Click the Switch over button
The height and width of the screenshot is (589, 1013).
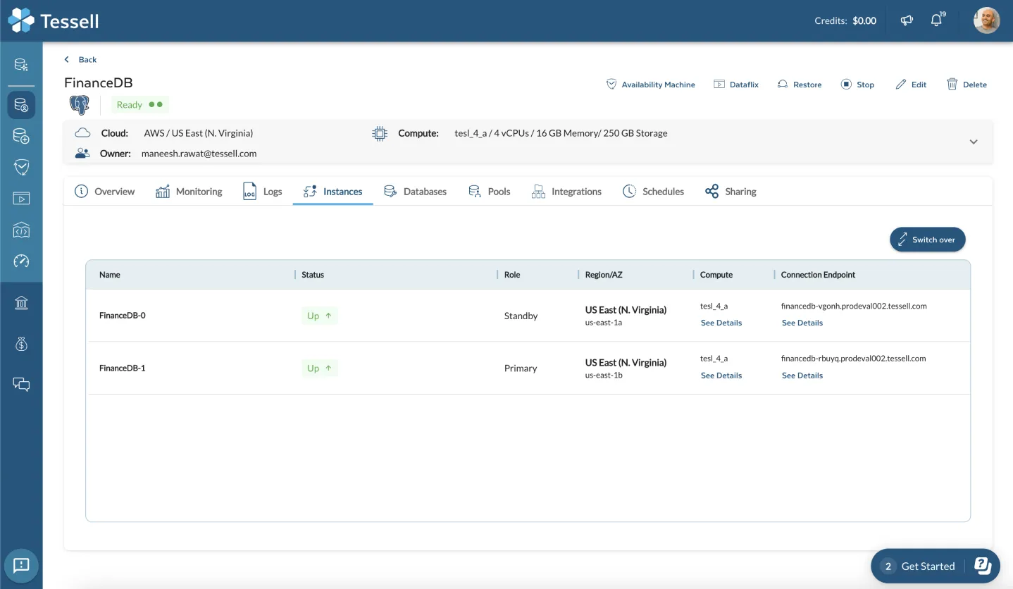click(x=928, y=239)
